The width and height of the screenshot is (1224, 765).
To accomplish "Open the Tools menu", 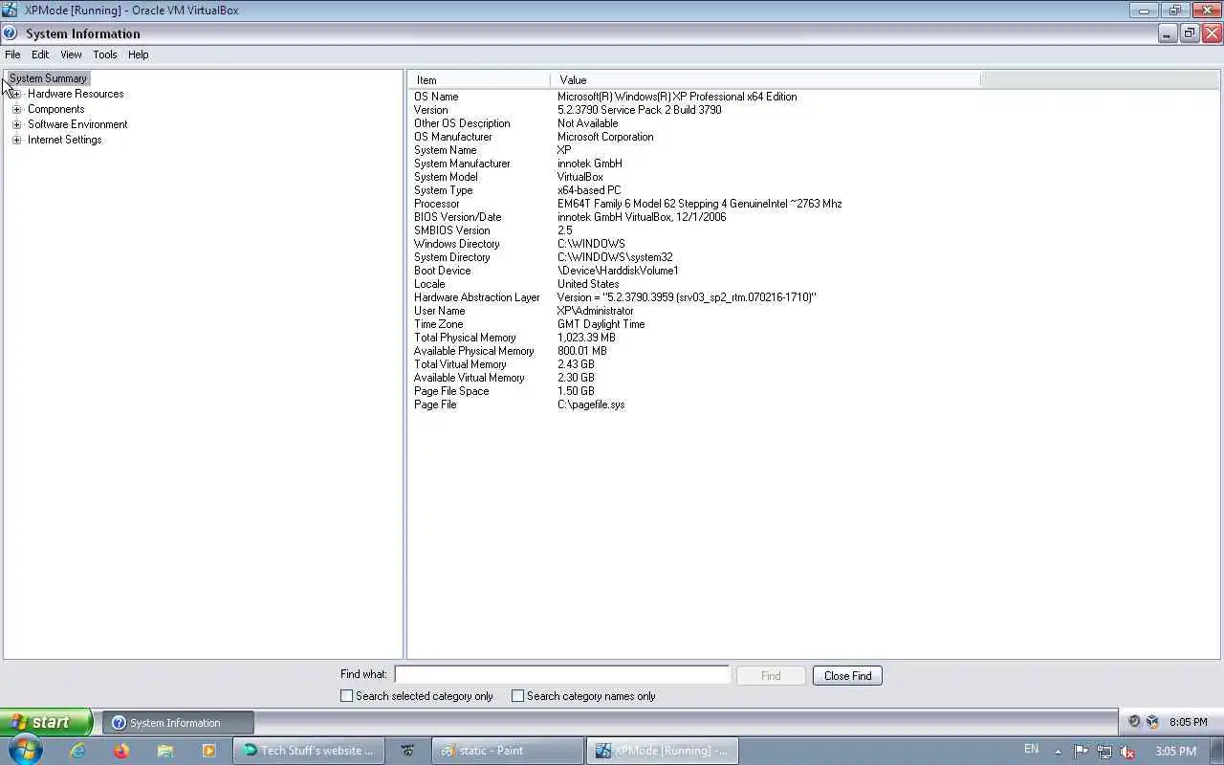I will click(x=105, y=55).
